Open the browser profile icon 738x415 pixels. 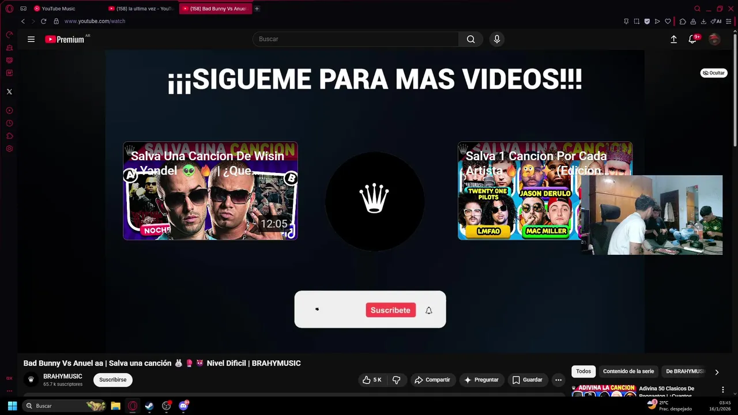693,21
